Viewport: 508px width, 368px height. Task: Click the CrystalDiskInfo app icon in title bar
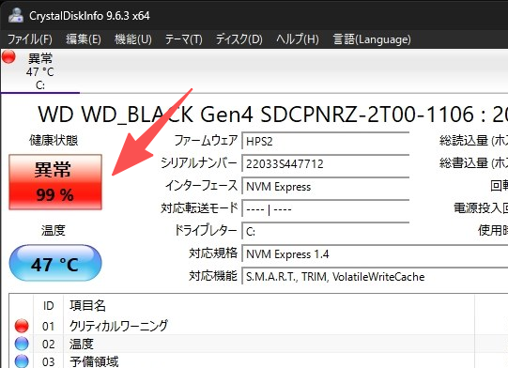(16, 15)
